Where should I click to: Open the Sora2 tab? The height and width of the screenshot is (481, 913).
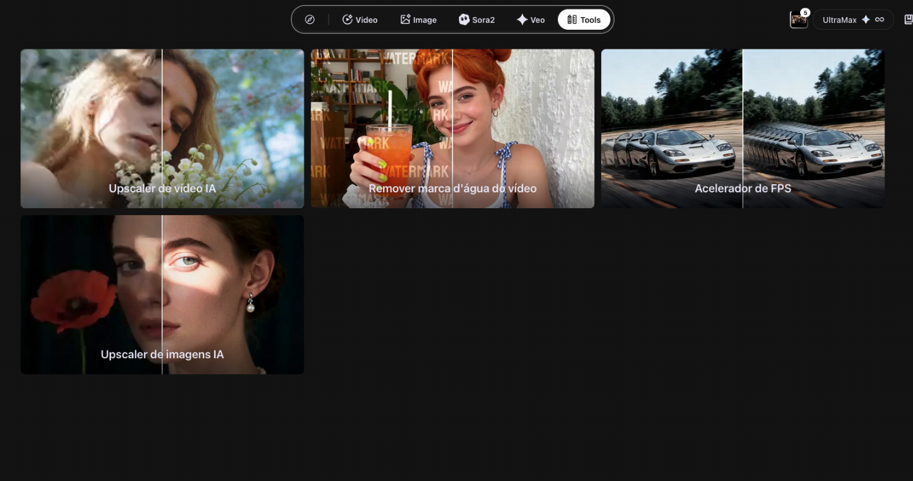point(477,20)
